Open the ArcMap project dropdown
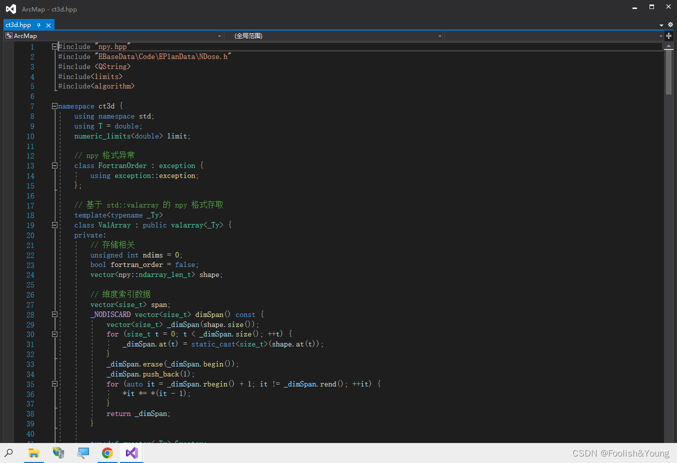677x463 pixels. (x=218, y=35)
